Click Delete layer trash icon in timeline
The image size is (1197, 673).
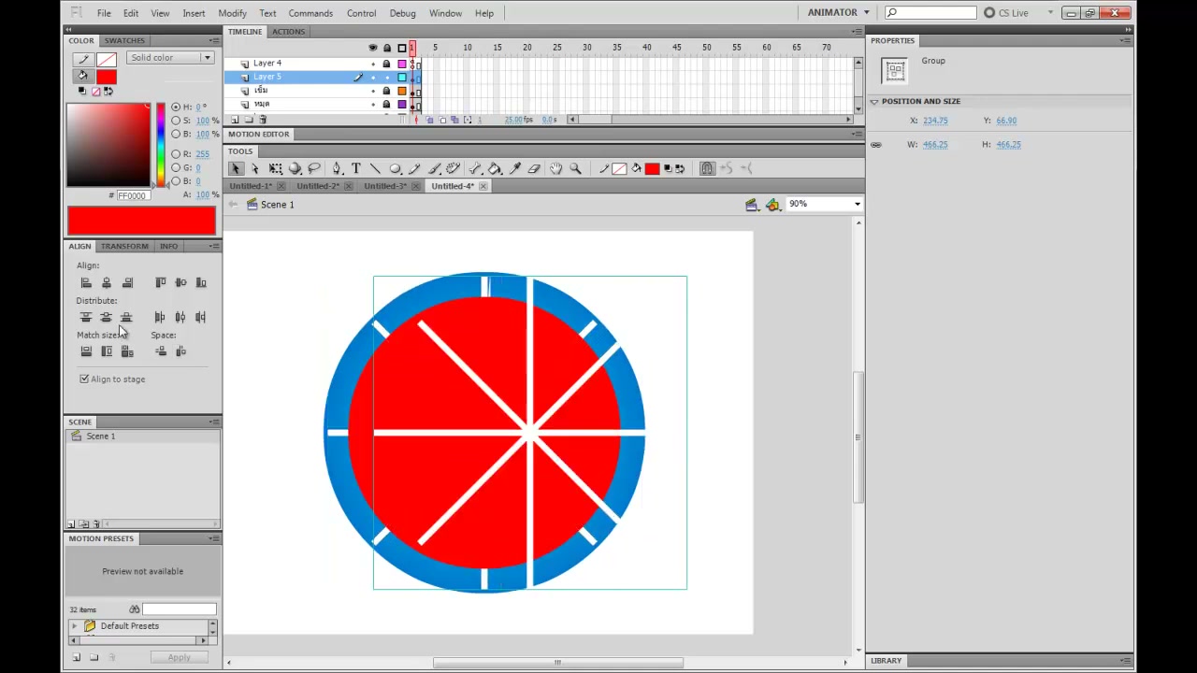263,120
